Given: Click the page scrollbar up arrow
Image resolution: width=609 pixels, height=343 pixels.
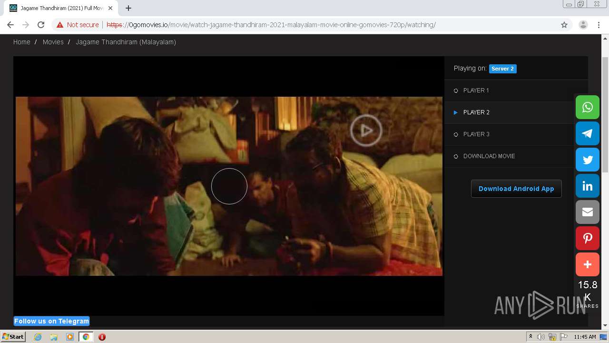Looking at the screenshot, I should 605,38.
